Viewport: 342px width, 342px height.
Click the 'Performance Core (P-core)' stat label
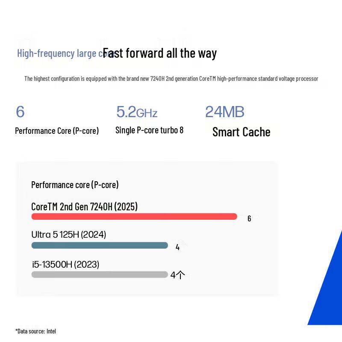tap(57, 131)
